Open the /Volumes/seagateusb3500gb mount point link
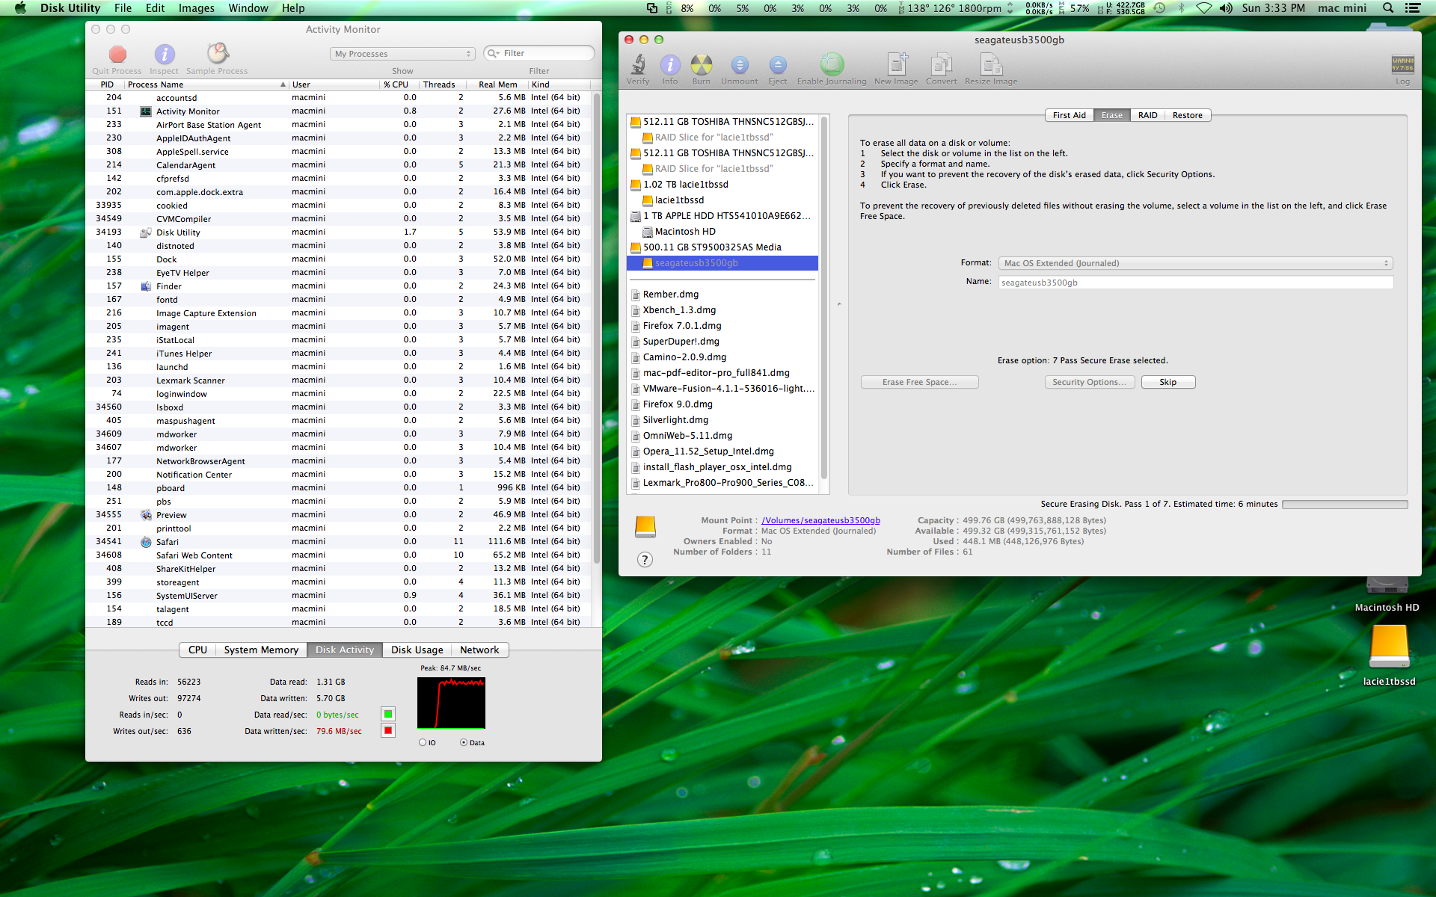1436x897 pixels. point(820,520)
